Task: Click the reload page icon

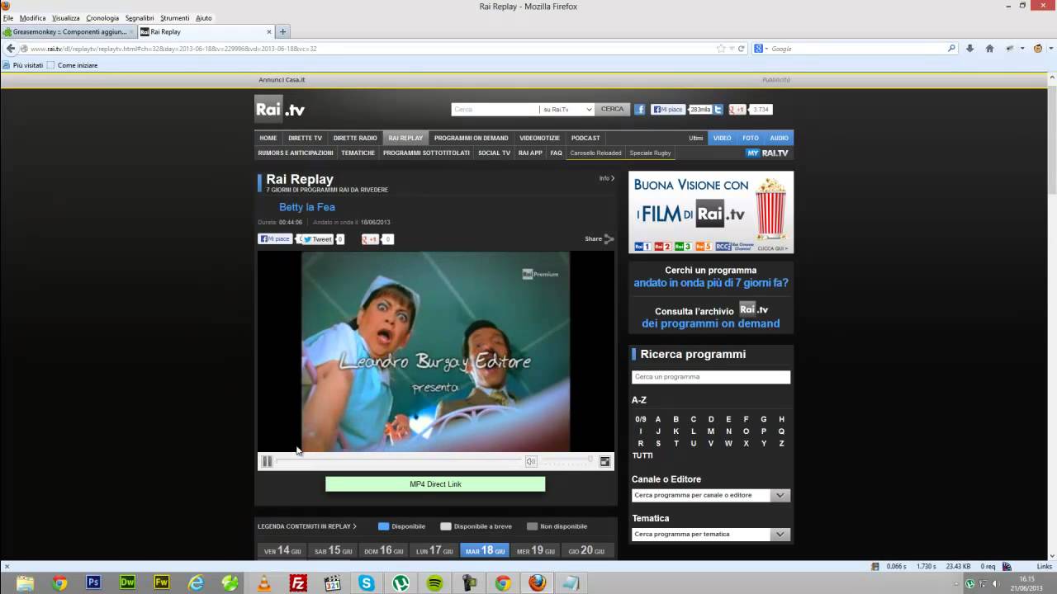Action: 741,49
